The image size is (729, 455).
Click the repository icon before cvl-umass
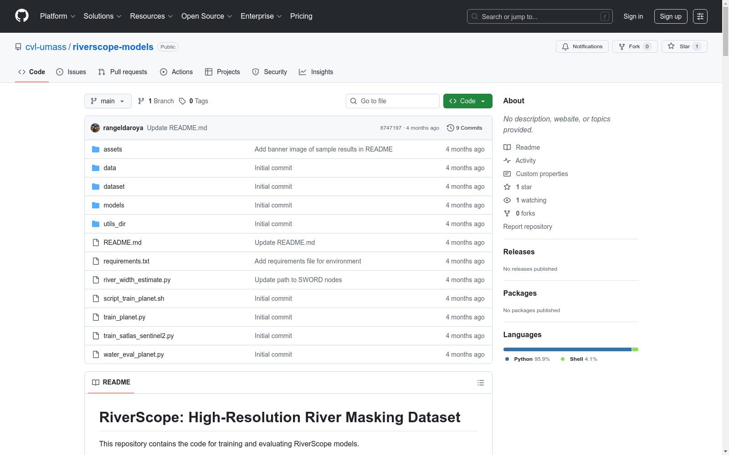[x=18, y=47]
